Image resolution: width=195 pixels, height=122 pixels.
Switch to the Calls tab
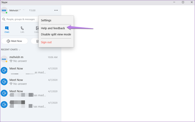(x=22, y=30)
